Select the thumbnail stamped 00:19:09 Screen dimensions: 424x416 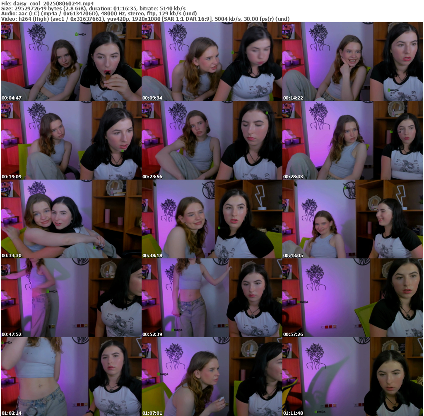click(71, 140)
